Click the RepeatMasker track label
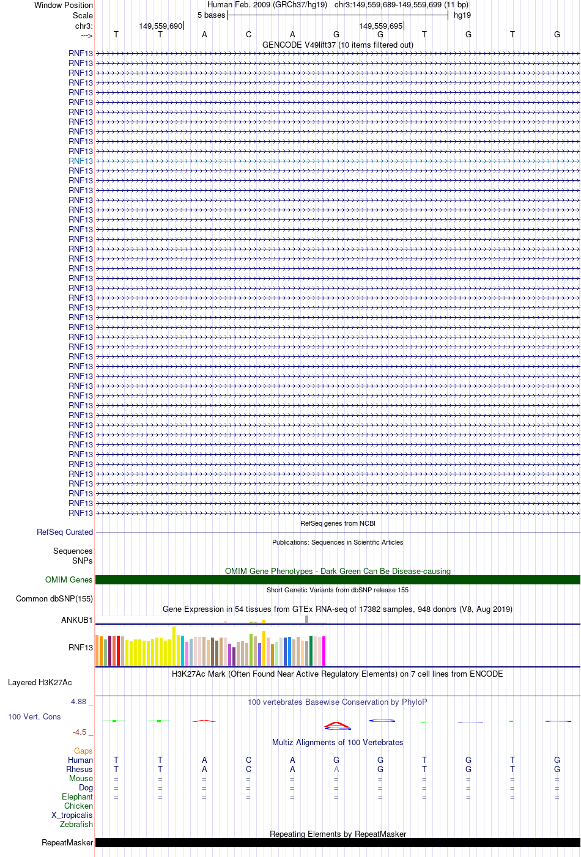581x857 pixels. pos(67,842)
